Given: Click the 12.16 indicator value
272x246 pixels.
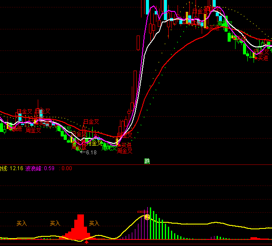Looking at the screenshot, I should [16, 168].
